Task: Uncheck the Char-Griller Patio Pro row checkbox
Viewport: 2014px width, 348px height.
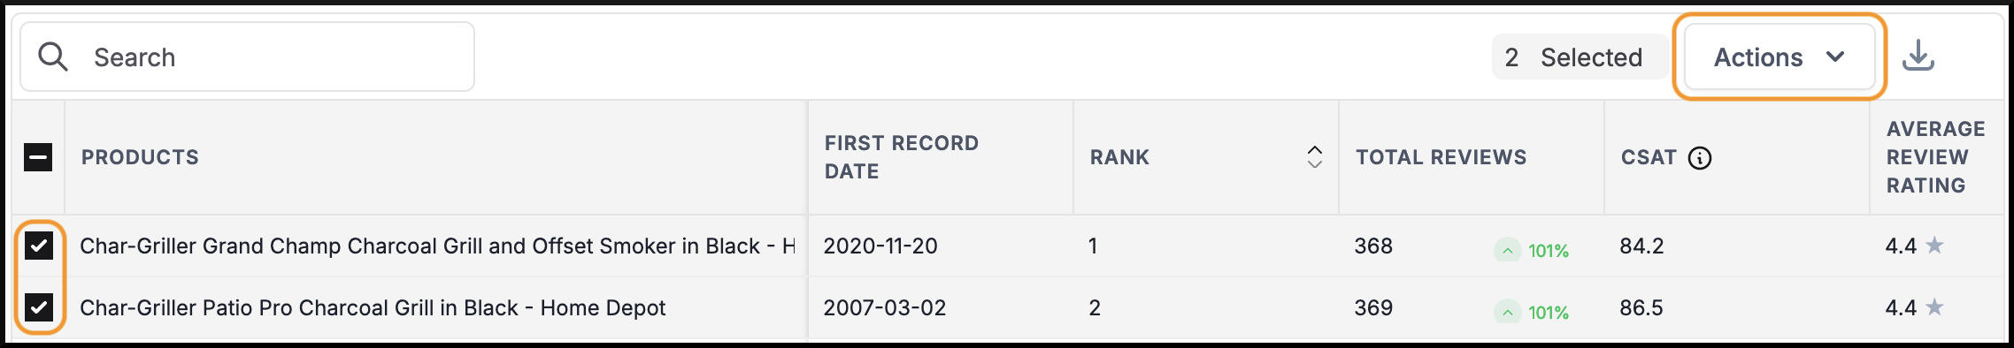Action: coord(38,307)
